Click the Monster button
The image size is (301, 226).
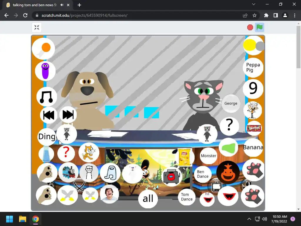[x=208, y=156]
